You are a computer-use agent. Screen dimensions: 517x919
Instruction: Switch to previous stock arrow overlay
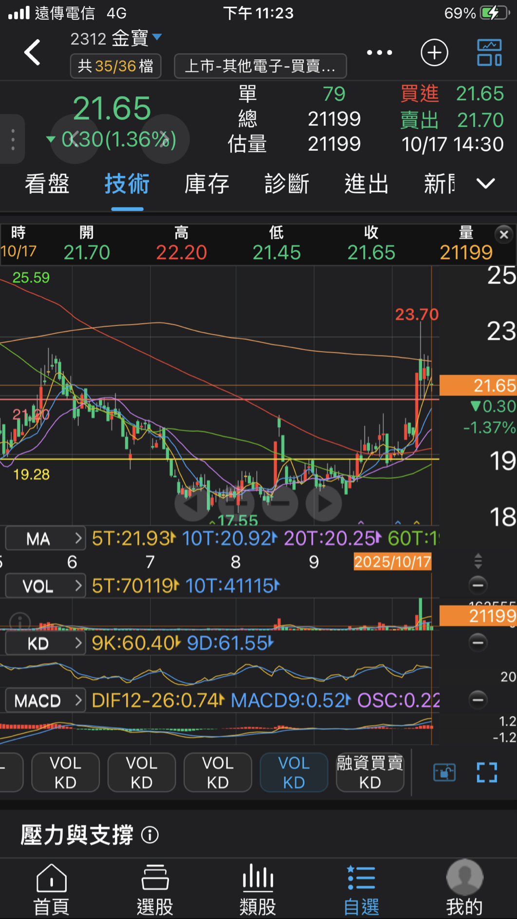(x=74, y=139)
